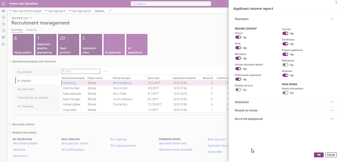Collapse the Related information section
Screen dimensions: 340x162
tap(23, 132)
